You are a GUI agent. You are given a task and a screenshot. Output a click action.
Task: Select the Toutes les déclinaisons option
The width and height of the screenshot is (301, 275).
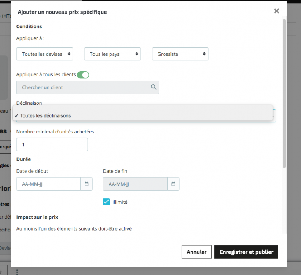[46, 115]
